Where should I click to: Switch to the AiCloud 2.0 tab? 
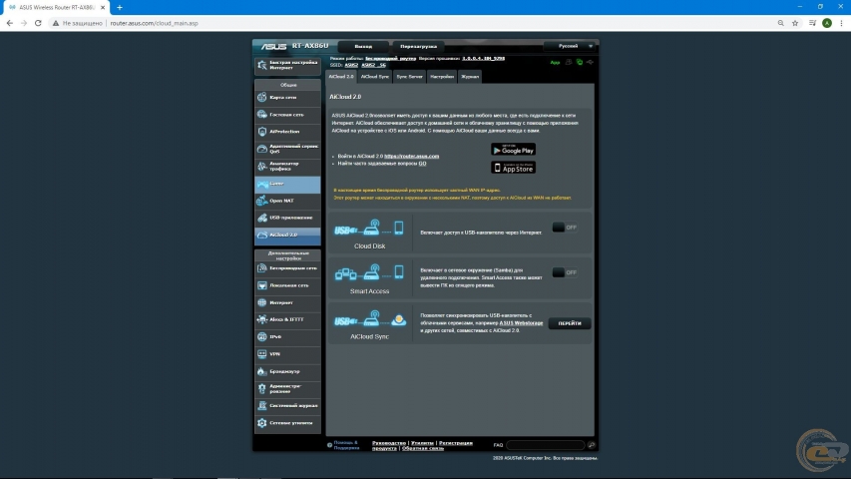[341, 77]
